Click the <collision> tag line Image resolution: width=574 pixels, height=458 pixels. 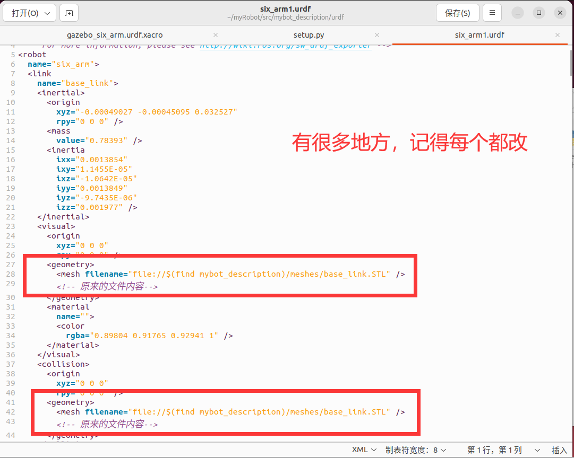tap(63, 364)
